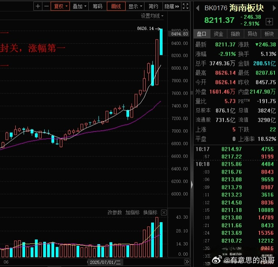The width and height of the screenshot is (278, 267).
Task: Click the tick volume 14789
Action: (x=265, y=218)
